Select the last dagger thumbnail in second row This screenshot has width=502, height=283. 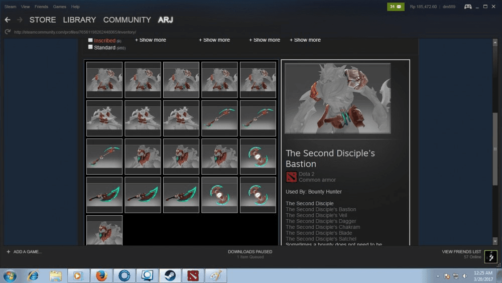[258, 118]
